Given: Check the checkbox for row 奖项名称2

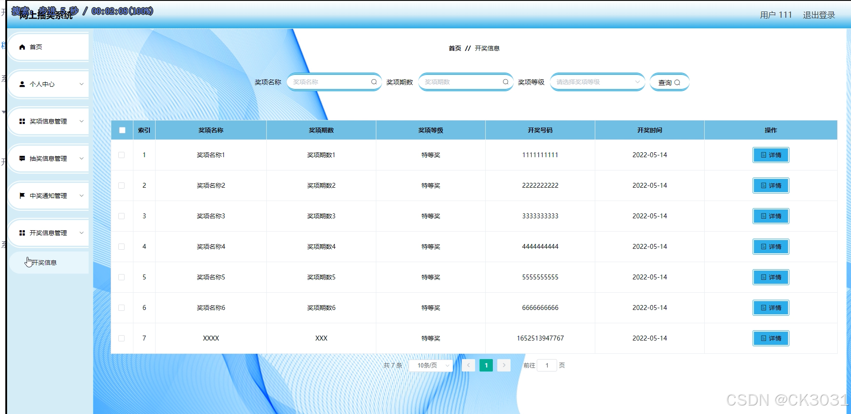Looking at the screenshot, I should point(121,186).
